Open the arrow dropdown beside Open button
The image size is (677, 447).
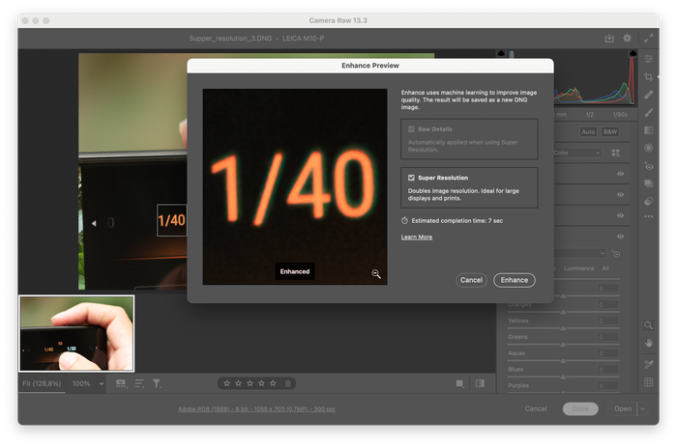tap(642, 408)
